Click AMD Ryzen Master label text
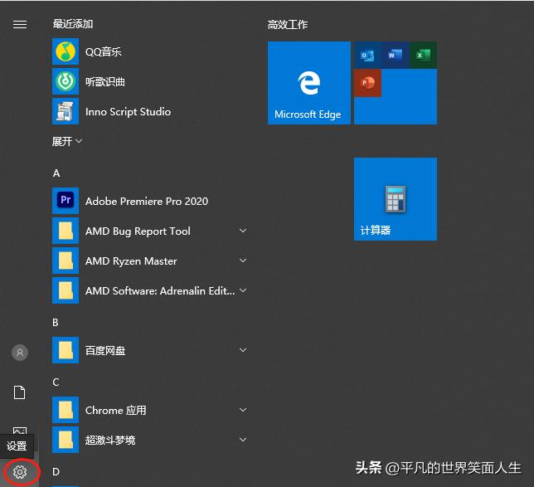The height and width of the screenshot is (487, 534). pos(131,261)
